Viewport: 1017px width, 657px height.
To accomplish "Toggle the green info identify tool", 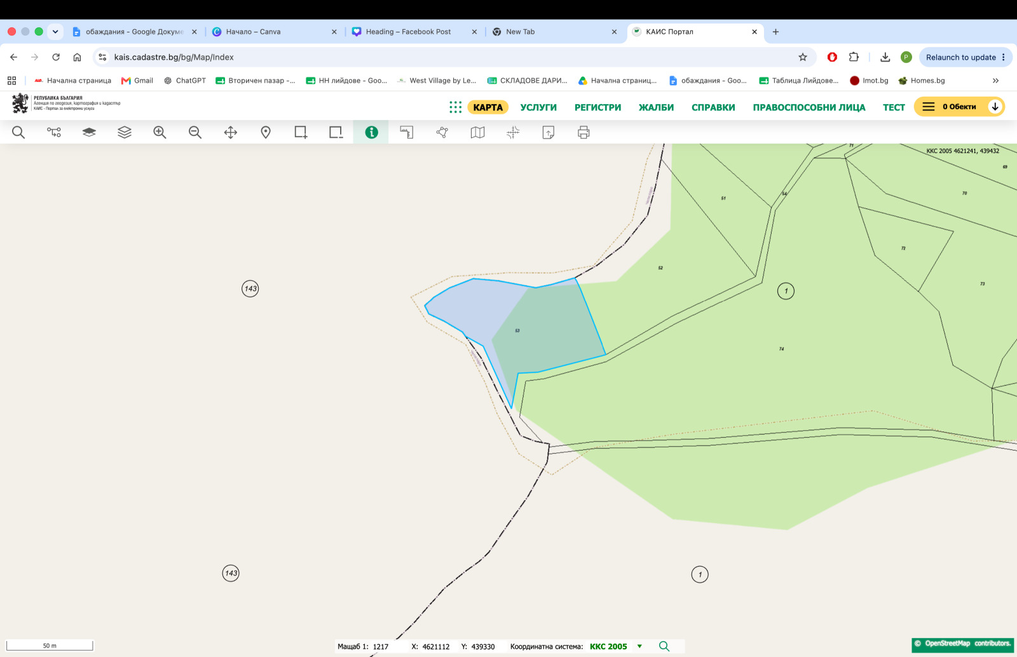I will click(371, 132).
